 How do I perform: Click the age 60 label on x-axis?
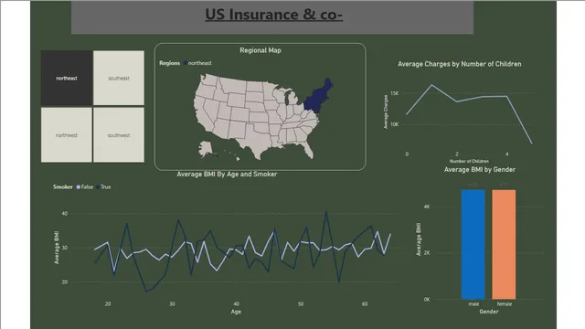[365, 304]
